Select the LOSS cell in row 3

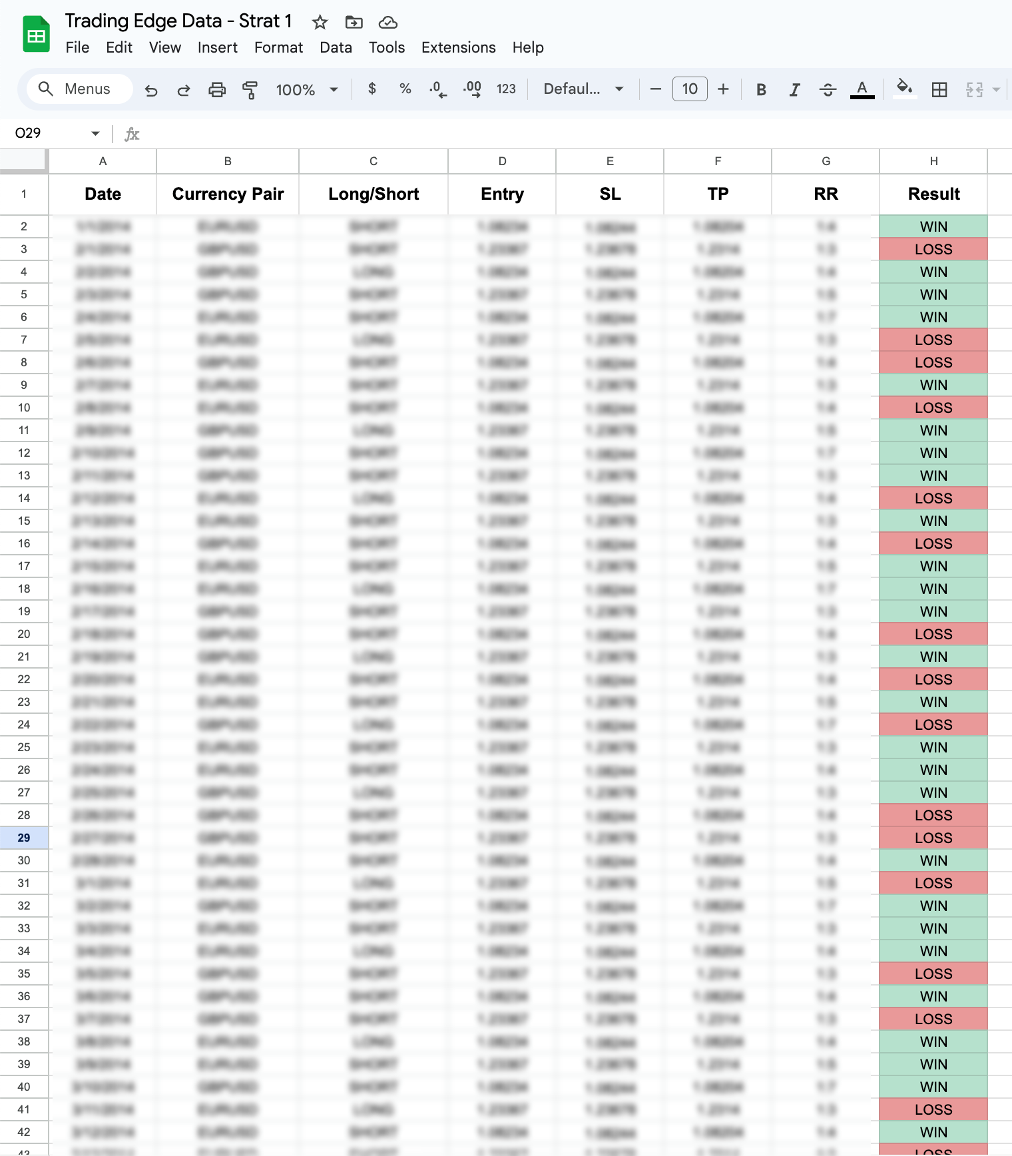click(933, 249)
